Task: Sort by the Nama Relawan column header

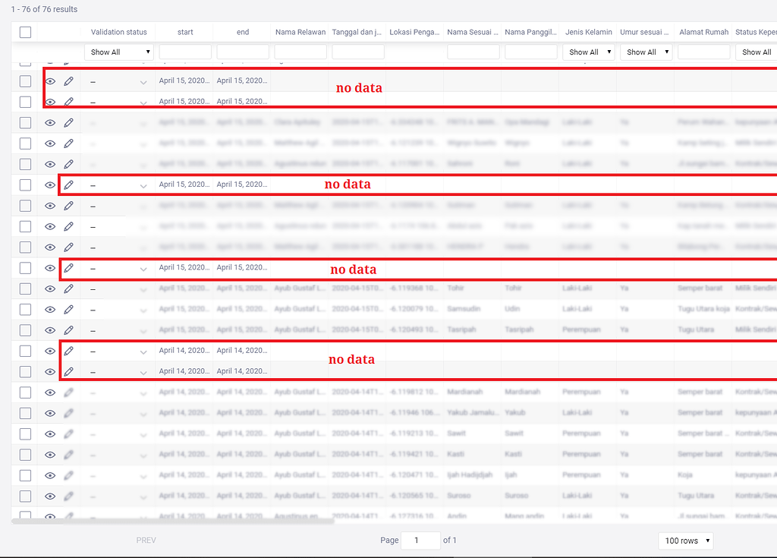Action: (299, 32)
